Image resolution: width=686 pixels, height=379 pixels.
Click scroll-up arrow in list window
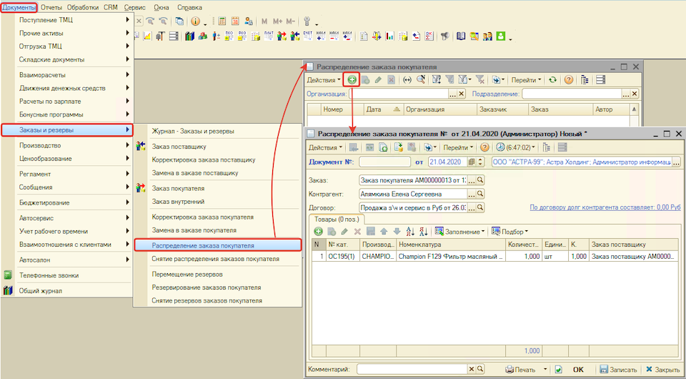pos(634,109)
